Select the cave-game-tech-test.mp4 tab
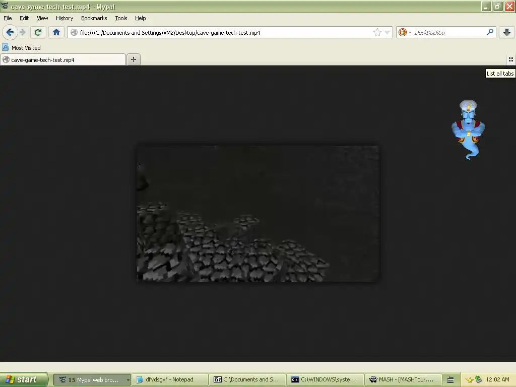Screen dimensions: 516x387 (x=63, y=59)
